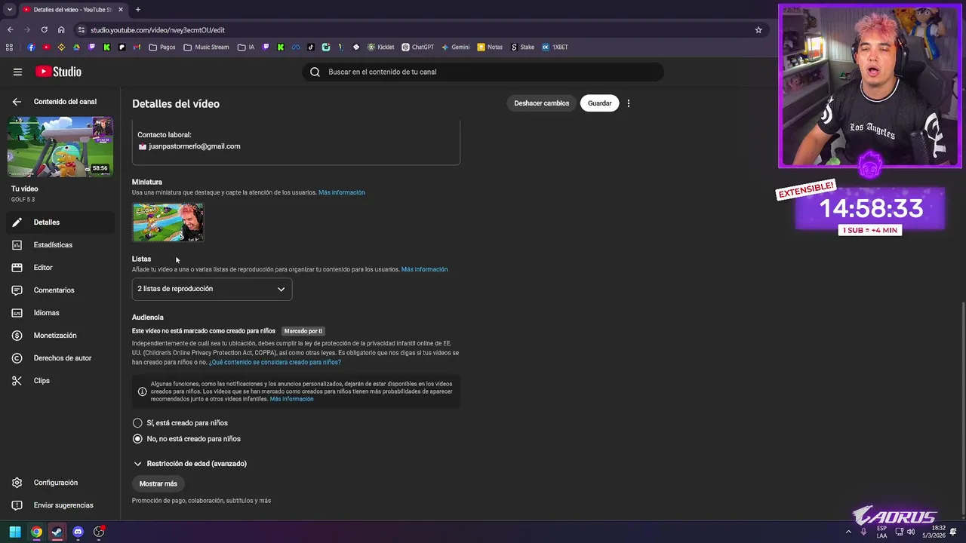Open Monetización in the sidebar

60,336
